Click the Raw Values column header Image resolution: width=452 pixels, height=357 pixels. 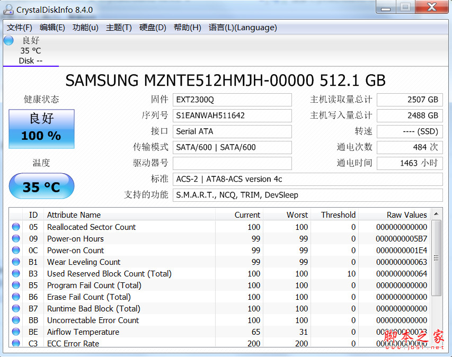click(394, 215)
